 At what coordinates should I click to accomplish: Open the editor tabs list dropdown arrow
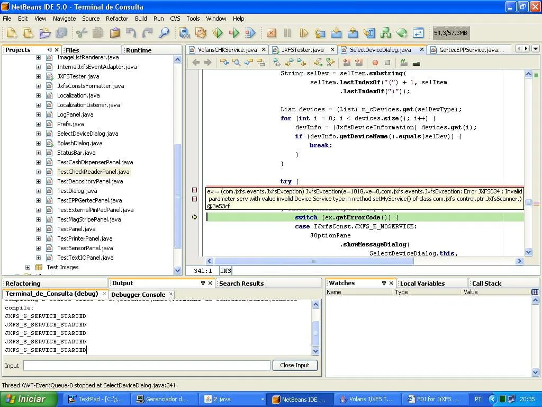click(x=535, y=49)
